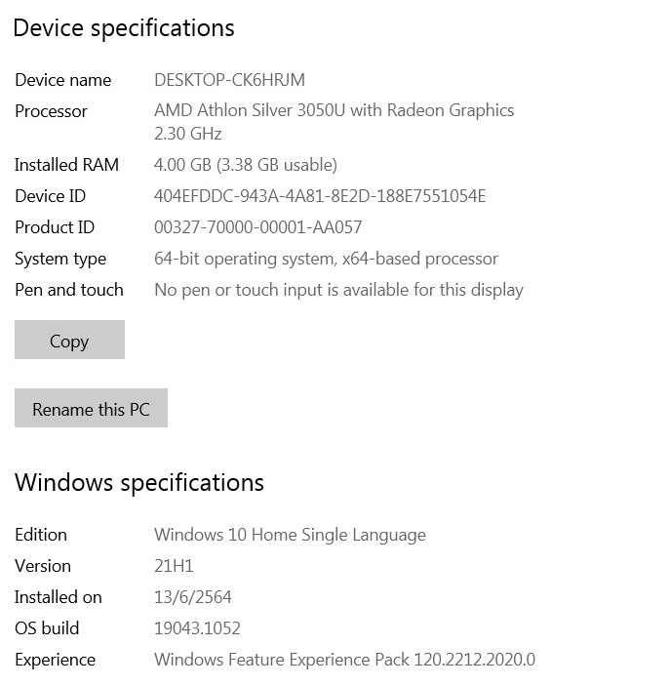Image resolution: width=670 pixels, height=686 pixels.
Task: Click the System type 64-bit value
Action: click(x=326, y=259)
